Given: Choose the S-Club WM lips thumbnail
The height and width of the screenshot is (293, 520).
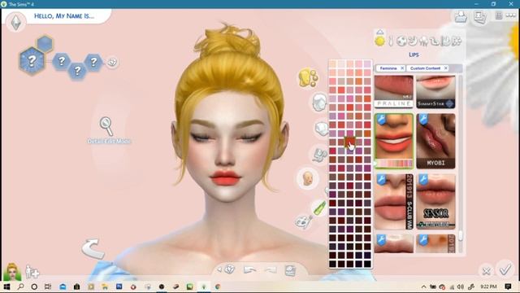Looking at the screenshot, I should [394, 201].
